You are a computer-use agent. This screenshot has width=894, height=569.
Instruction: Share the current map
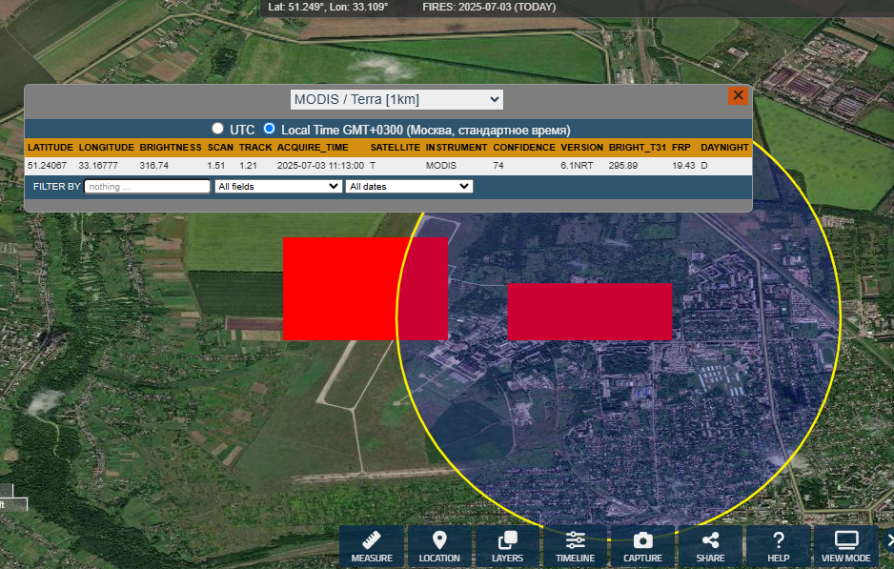pyautogui.click(x=710, y=546)
